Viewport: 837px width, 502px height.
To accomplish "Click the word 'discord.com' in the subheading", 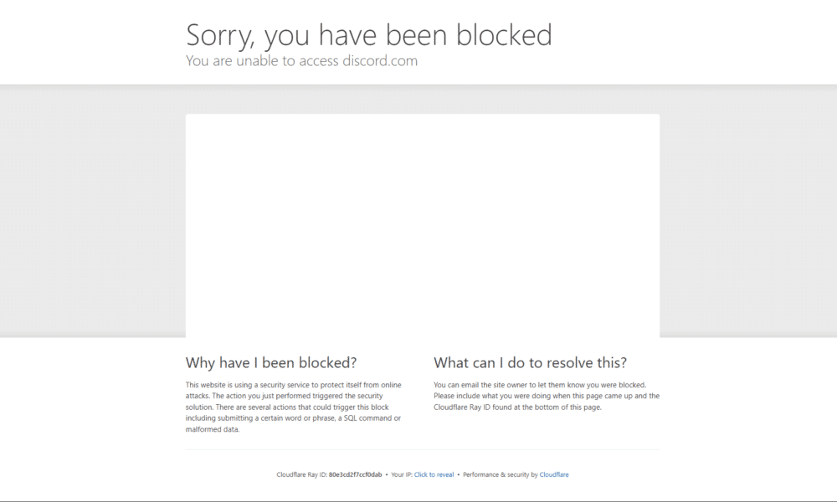I will click(x=380, y=61).
